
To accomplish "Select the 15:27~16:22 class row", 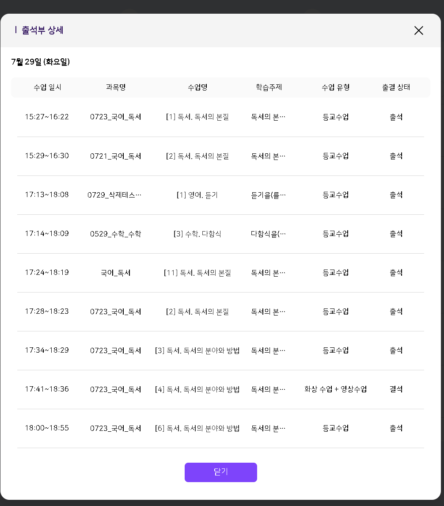I will 47,117.
